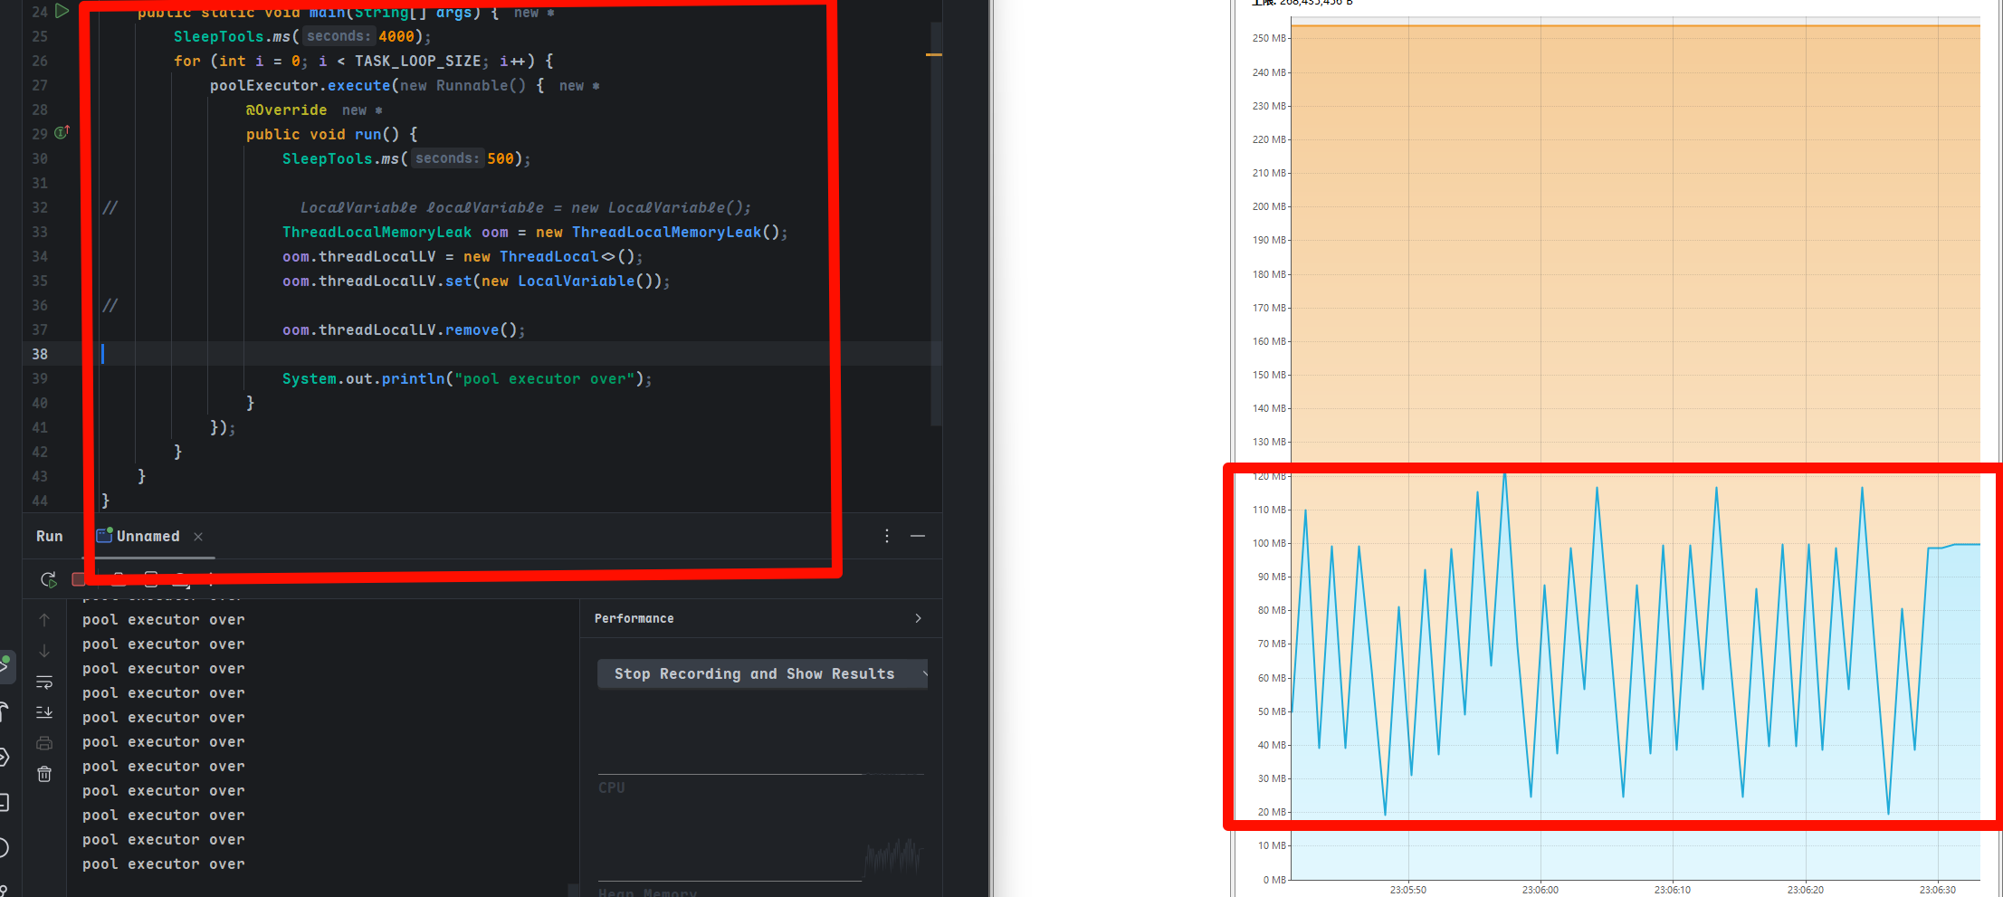The height and width of the screenshot is (897, 2003).
Task: Close the Unnamed run tab
Action: [x=198, y=537]
